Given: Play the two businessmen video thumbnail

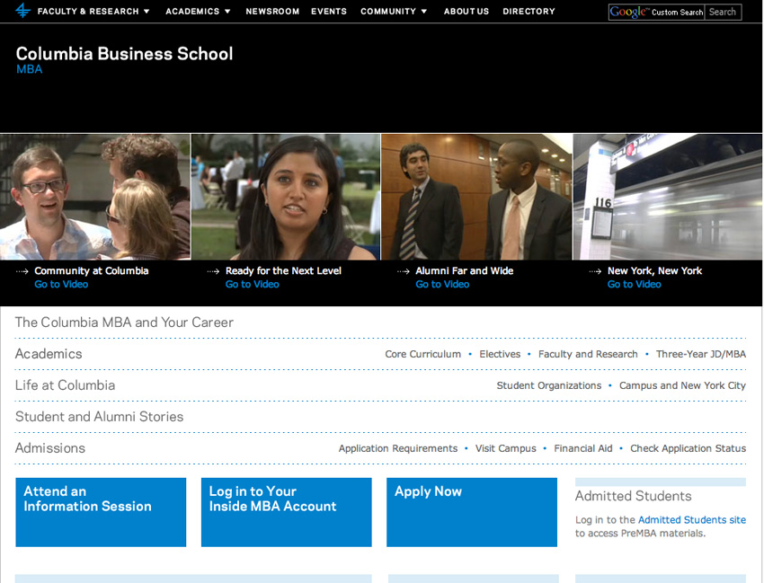Looking at the screenshot, I should 476,197.
